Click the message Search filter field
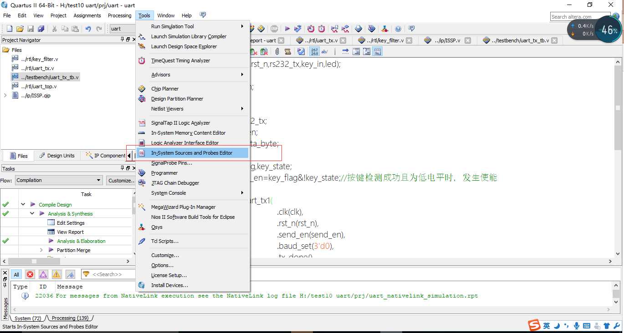Screen dimensions: 624x333 pyautogui.click(x=109, y=274)
